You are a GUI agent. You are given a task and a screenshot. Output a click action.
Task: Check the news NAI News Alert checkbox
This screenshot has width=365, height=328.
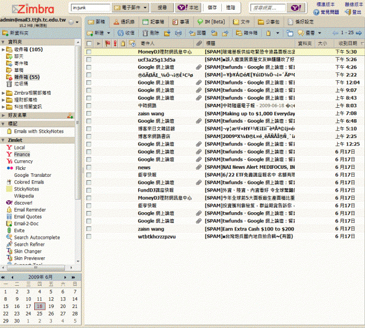pyautogui.click(x=89, y=167)
